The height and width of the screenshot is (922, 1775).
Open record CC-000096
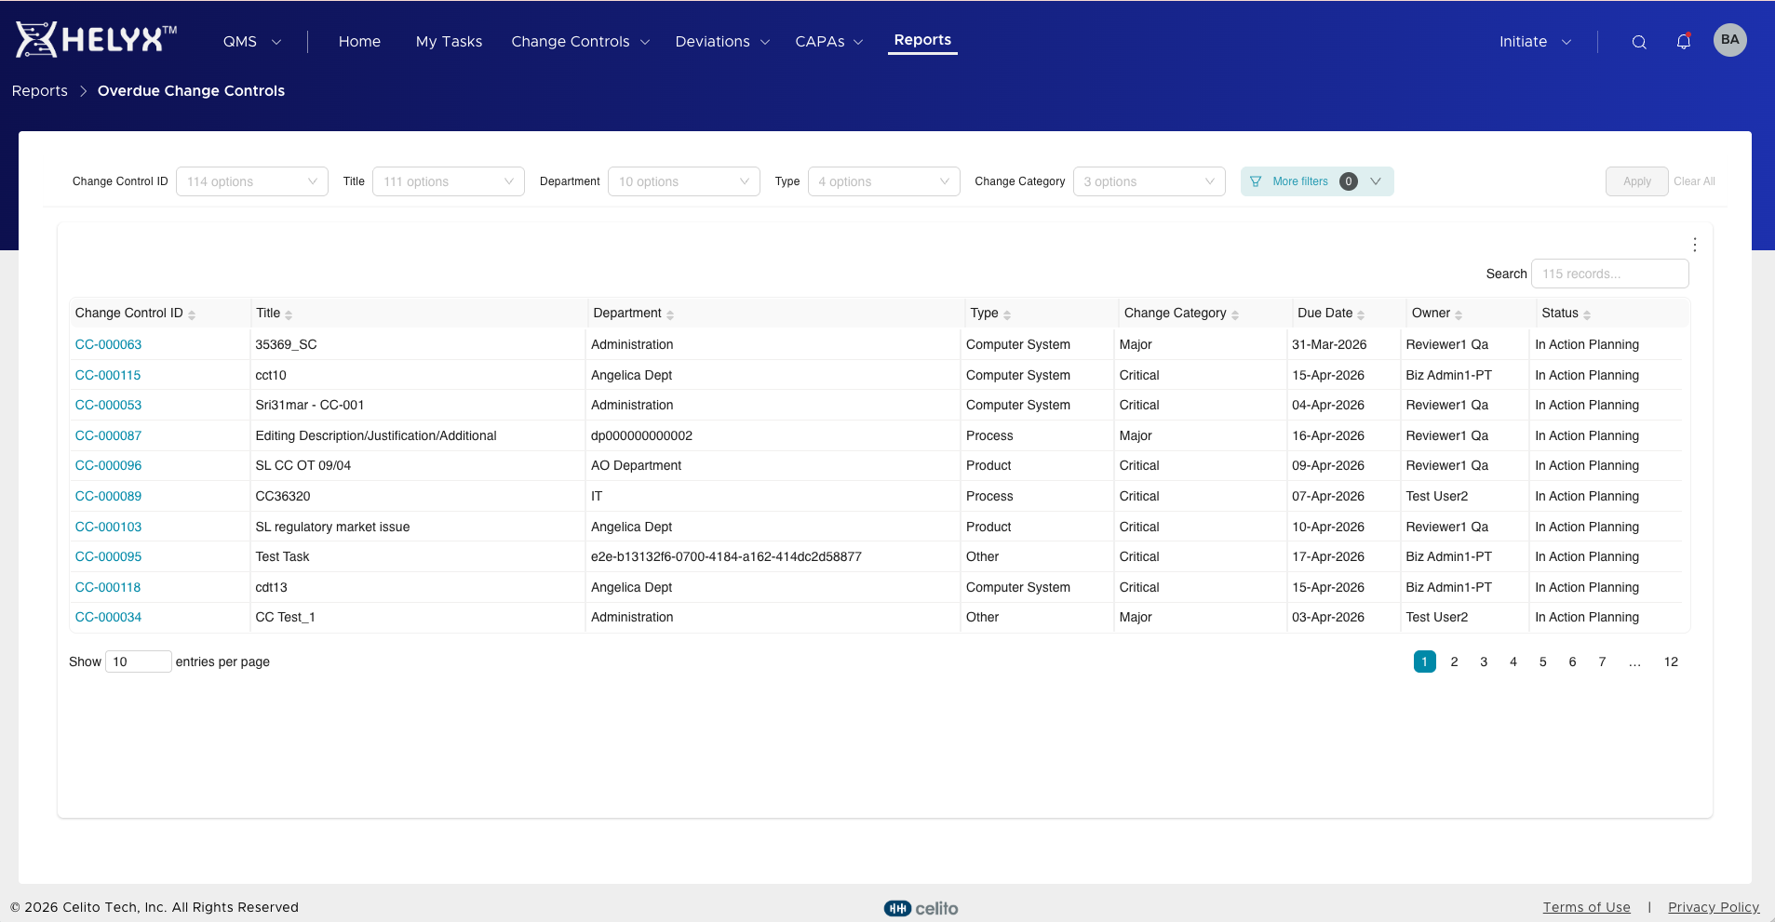pos(108,465)
